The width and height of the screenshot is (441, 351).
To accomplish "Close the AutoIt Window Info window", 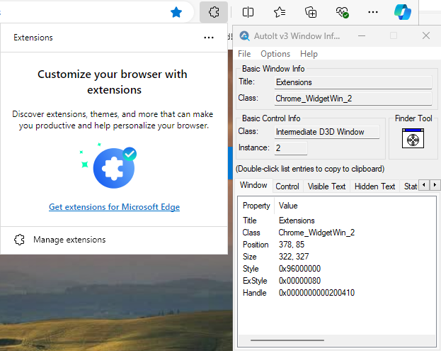I will 426,35.
